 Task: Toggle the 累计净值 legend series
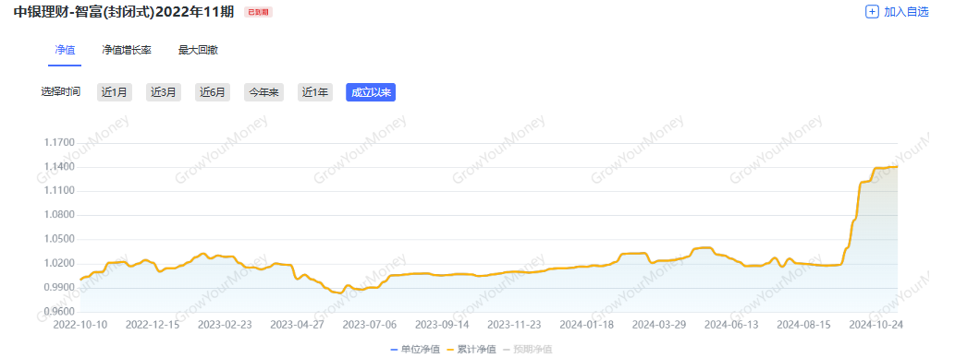471,350
